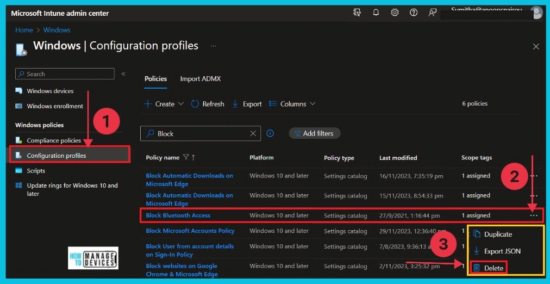Sort by Last modified column header
Image resolution: width=550 pixels, height=284 pixels.
coord(398,158)
